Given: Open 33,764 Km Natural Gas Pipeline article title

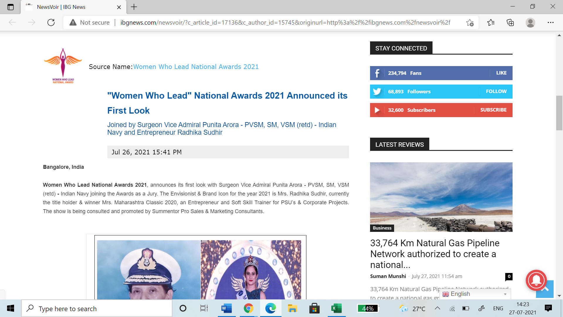Looking at the screenshot, I should pyautogui.click(x=435, y=254).
